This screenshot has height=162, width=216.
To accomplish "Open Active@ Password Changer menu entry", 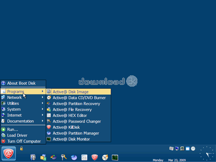I will 79,121.
